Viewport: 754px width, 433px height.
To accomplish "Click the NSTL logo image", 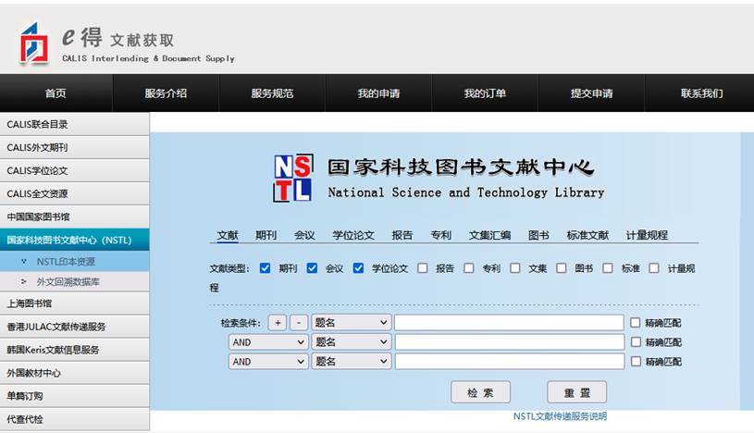I will [x=293, y=178].
